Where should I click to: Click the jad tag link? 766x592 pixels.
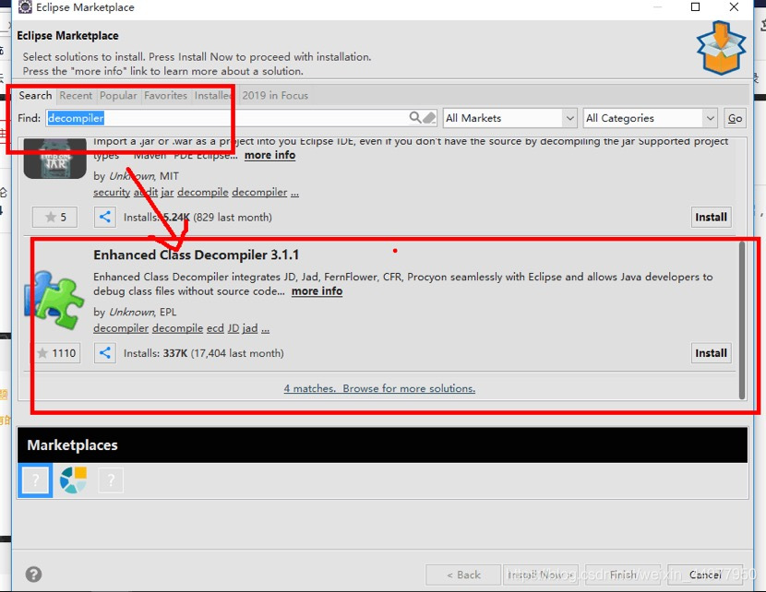click(250, 328)
